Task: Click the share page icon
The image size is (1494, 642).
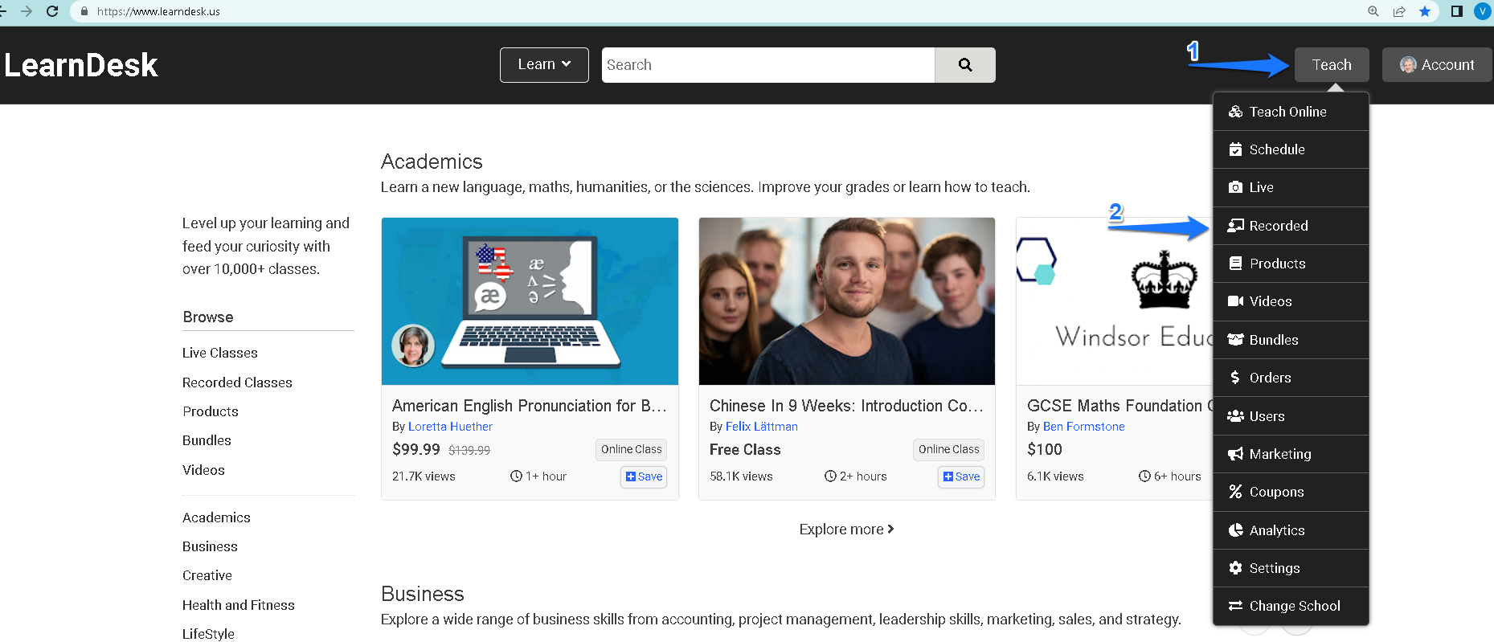Action: pyautogui.click(x=1399, y=11)
